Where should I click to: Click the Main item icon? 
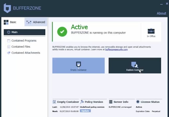click(9, 32)
